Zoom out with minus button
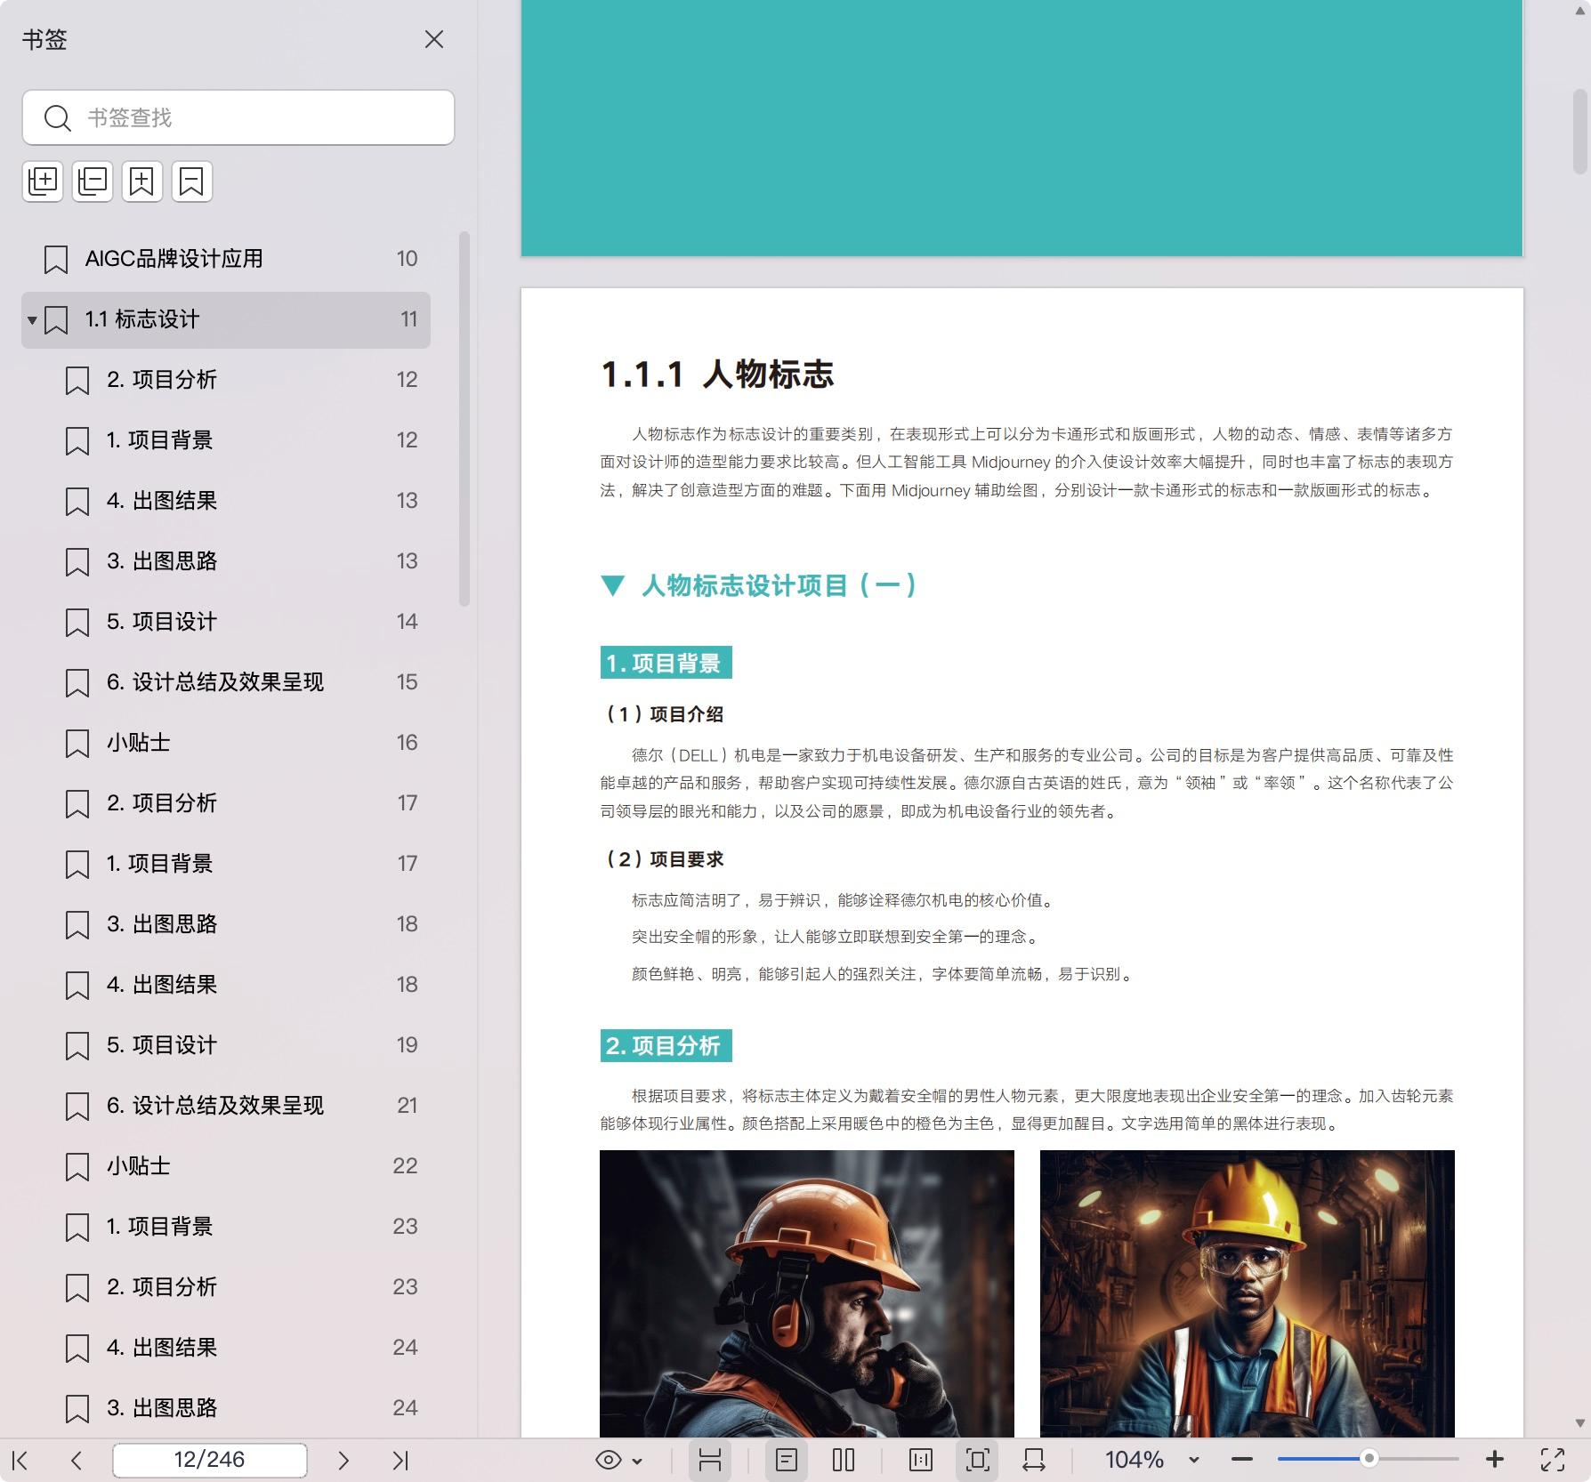Screen dimensions: 1591x1482 pyautogui.click(x=1242, y=1460)
